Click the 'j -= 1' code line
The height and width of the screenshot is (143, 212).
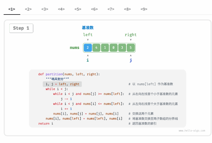[67, 99]
